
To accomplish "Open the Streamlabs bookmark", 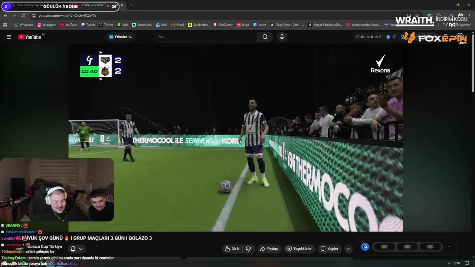I will point(142,25).
